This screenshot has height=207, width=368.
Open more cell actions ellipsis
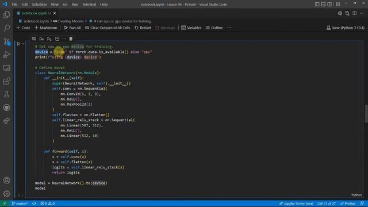pos(64,39)
